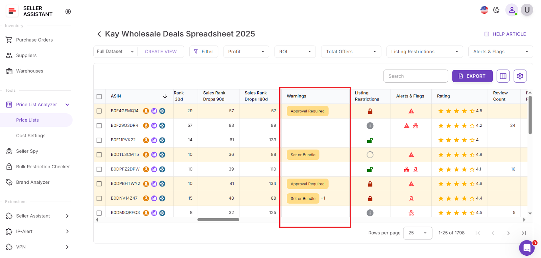Focus the Search input field
The height and width of the screenshot is (258, 541).
tap(416, 76)
